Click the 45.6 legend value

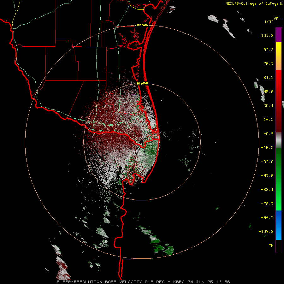pos(269,92)
